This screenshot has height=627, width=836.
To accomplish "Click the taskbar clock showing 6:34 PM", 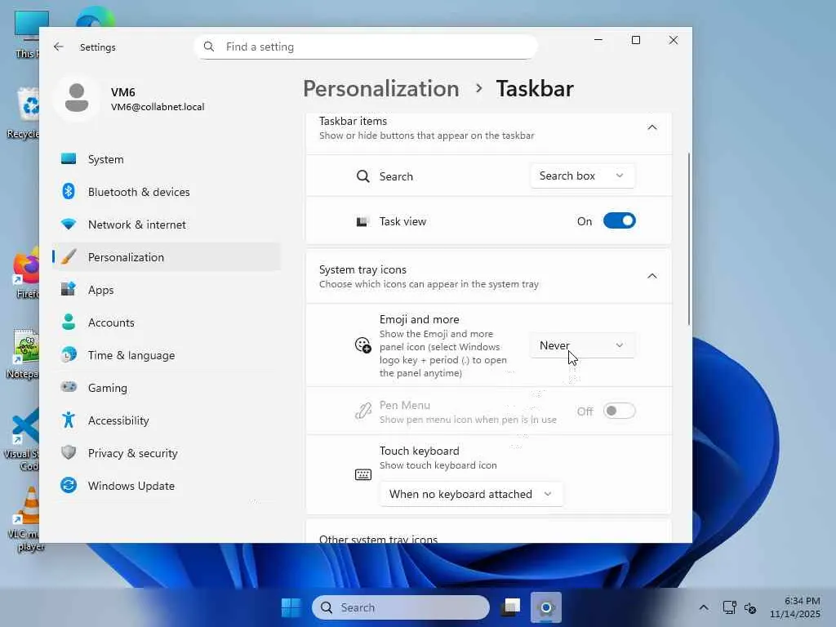I will click(x=795, y=607).
